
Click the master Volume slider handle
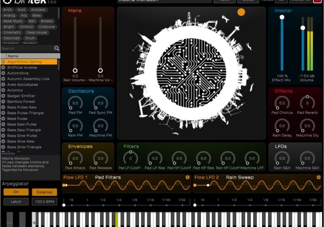tap(303, 28)
